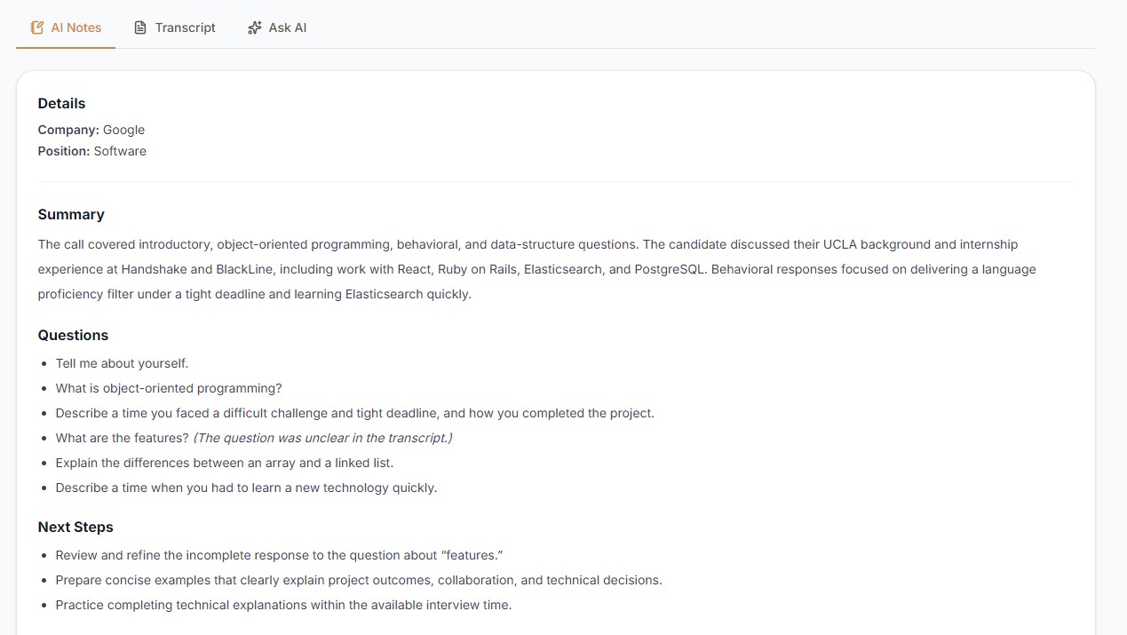This screenshot has height=635, width=1127.
Task: Click the Position: Software line
Action: [92, 151]
